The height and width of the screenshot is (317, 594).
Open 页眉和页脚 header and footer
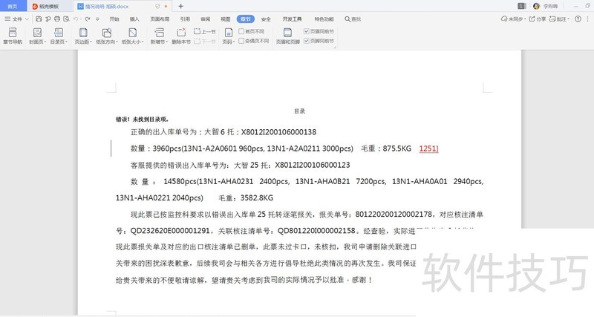pos(287,36)
